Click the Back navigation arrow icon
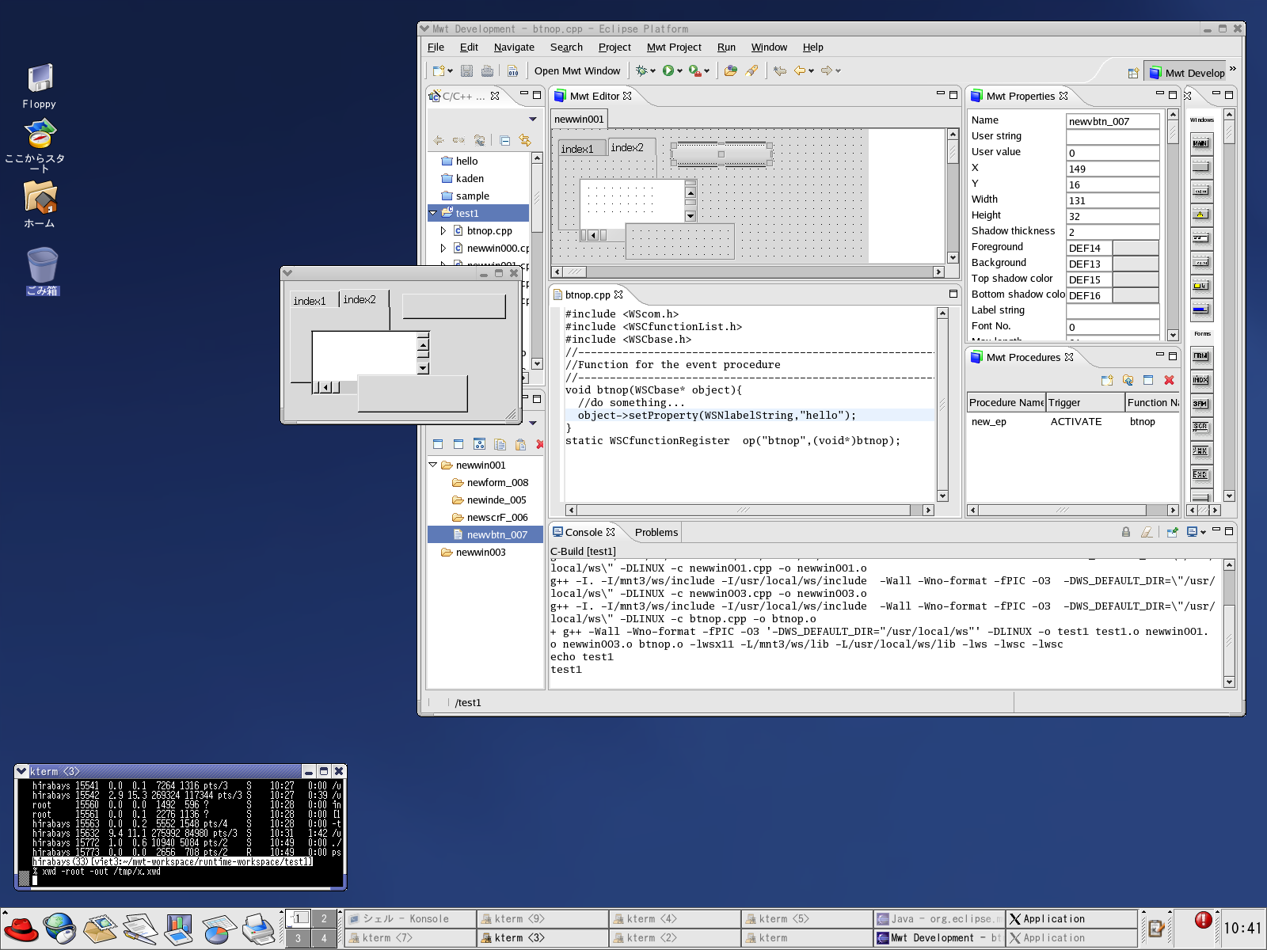The height and width of the screenshot is (950, 1267). [x=800, y=70]
